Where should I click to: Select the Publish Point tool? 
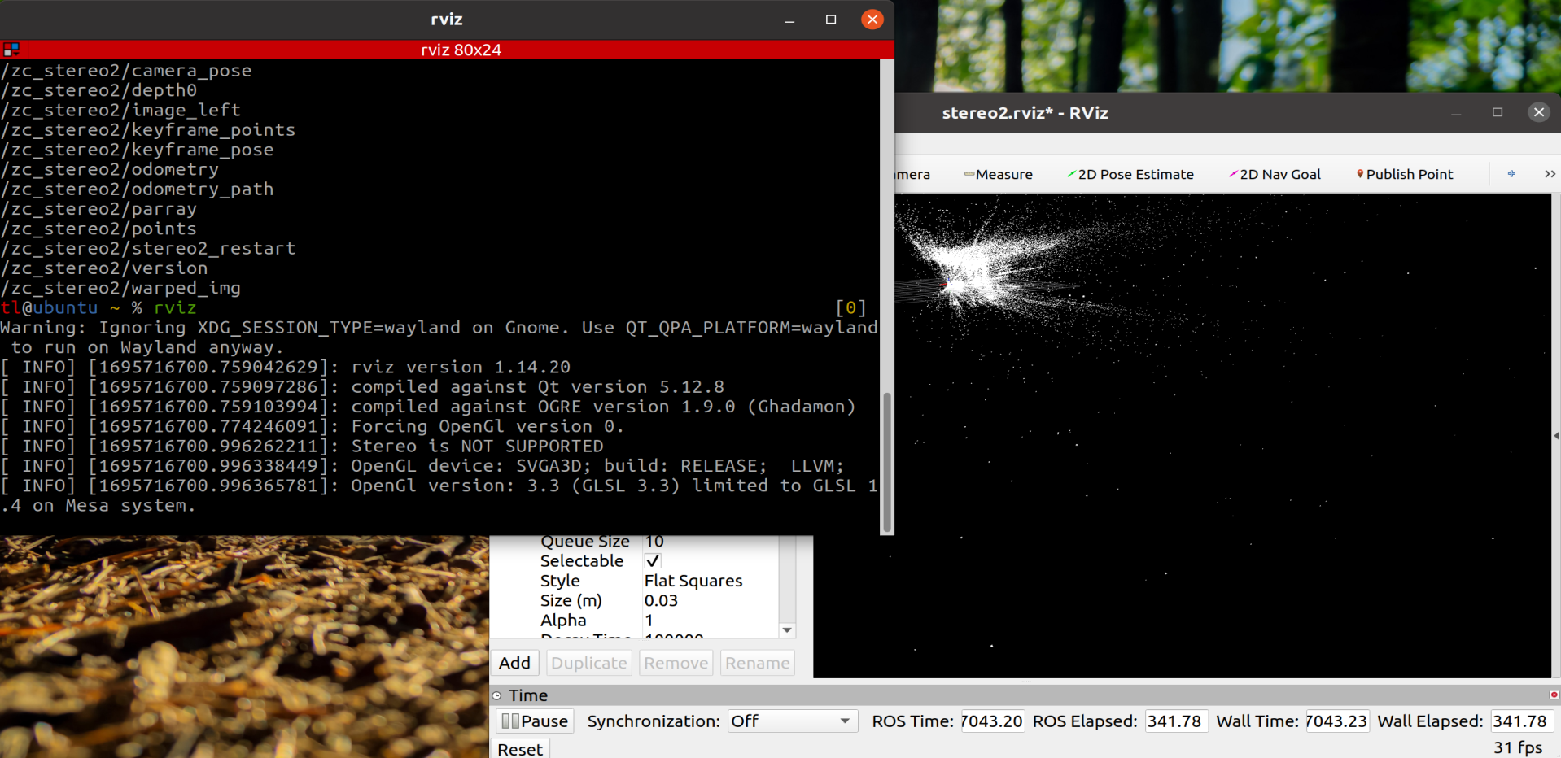[x=1404, y=174]
